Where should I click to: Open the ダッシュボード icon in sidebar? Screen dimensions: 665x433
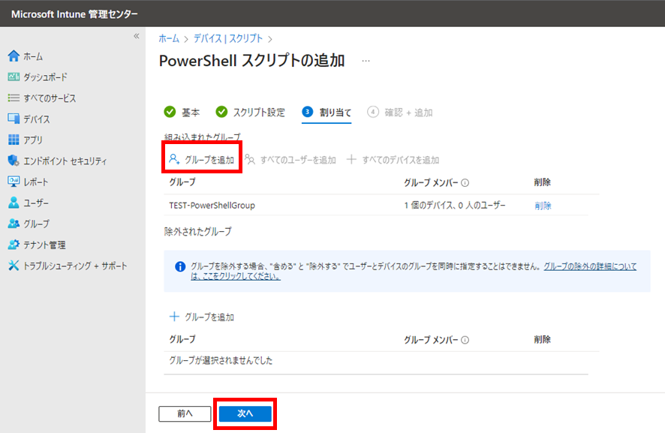[14, 77]
